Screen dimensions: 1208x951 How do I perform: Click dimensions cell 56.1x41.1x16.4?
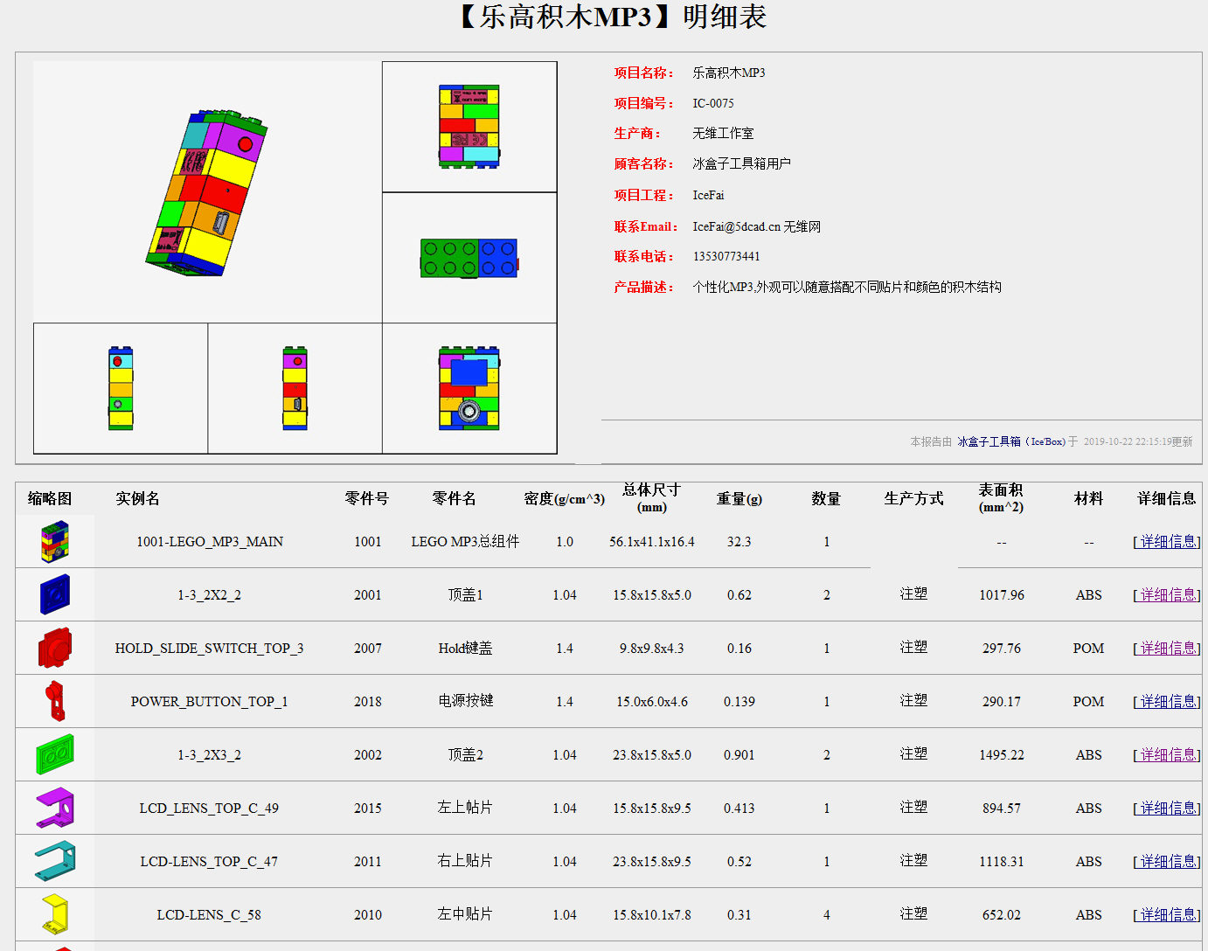coord(652,542)
